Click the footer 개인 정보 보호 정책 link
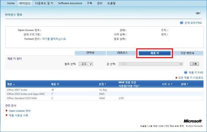This screenshot has height=132, width=207. [174, 126]
